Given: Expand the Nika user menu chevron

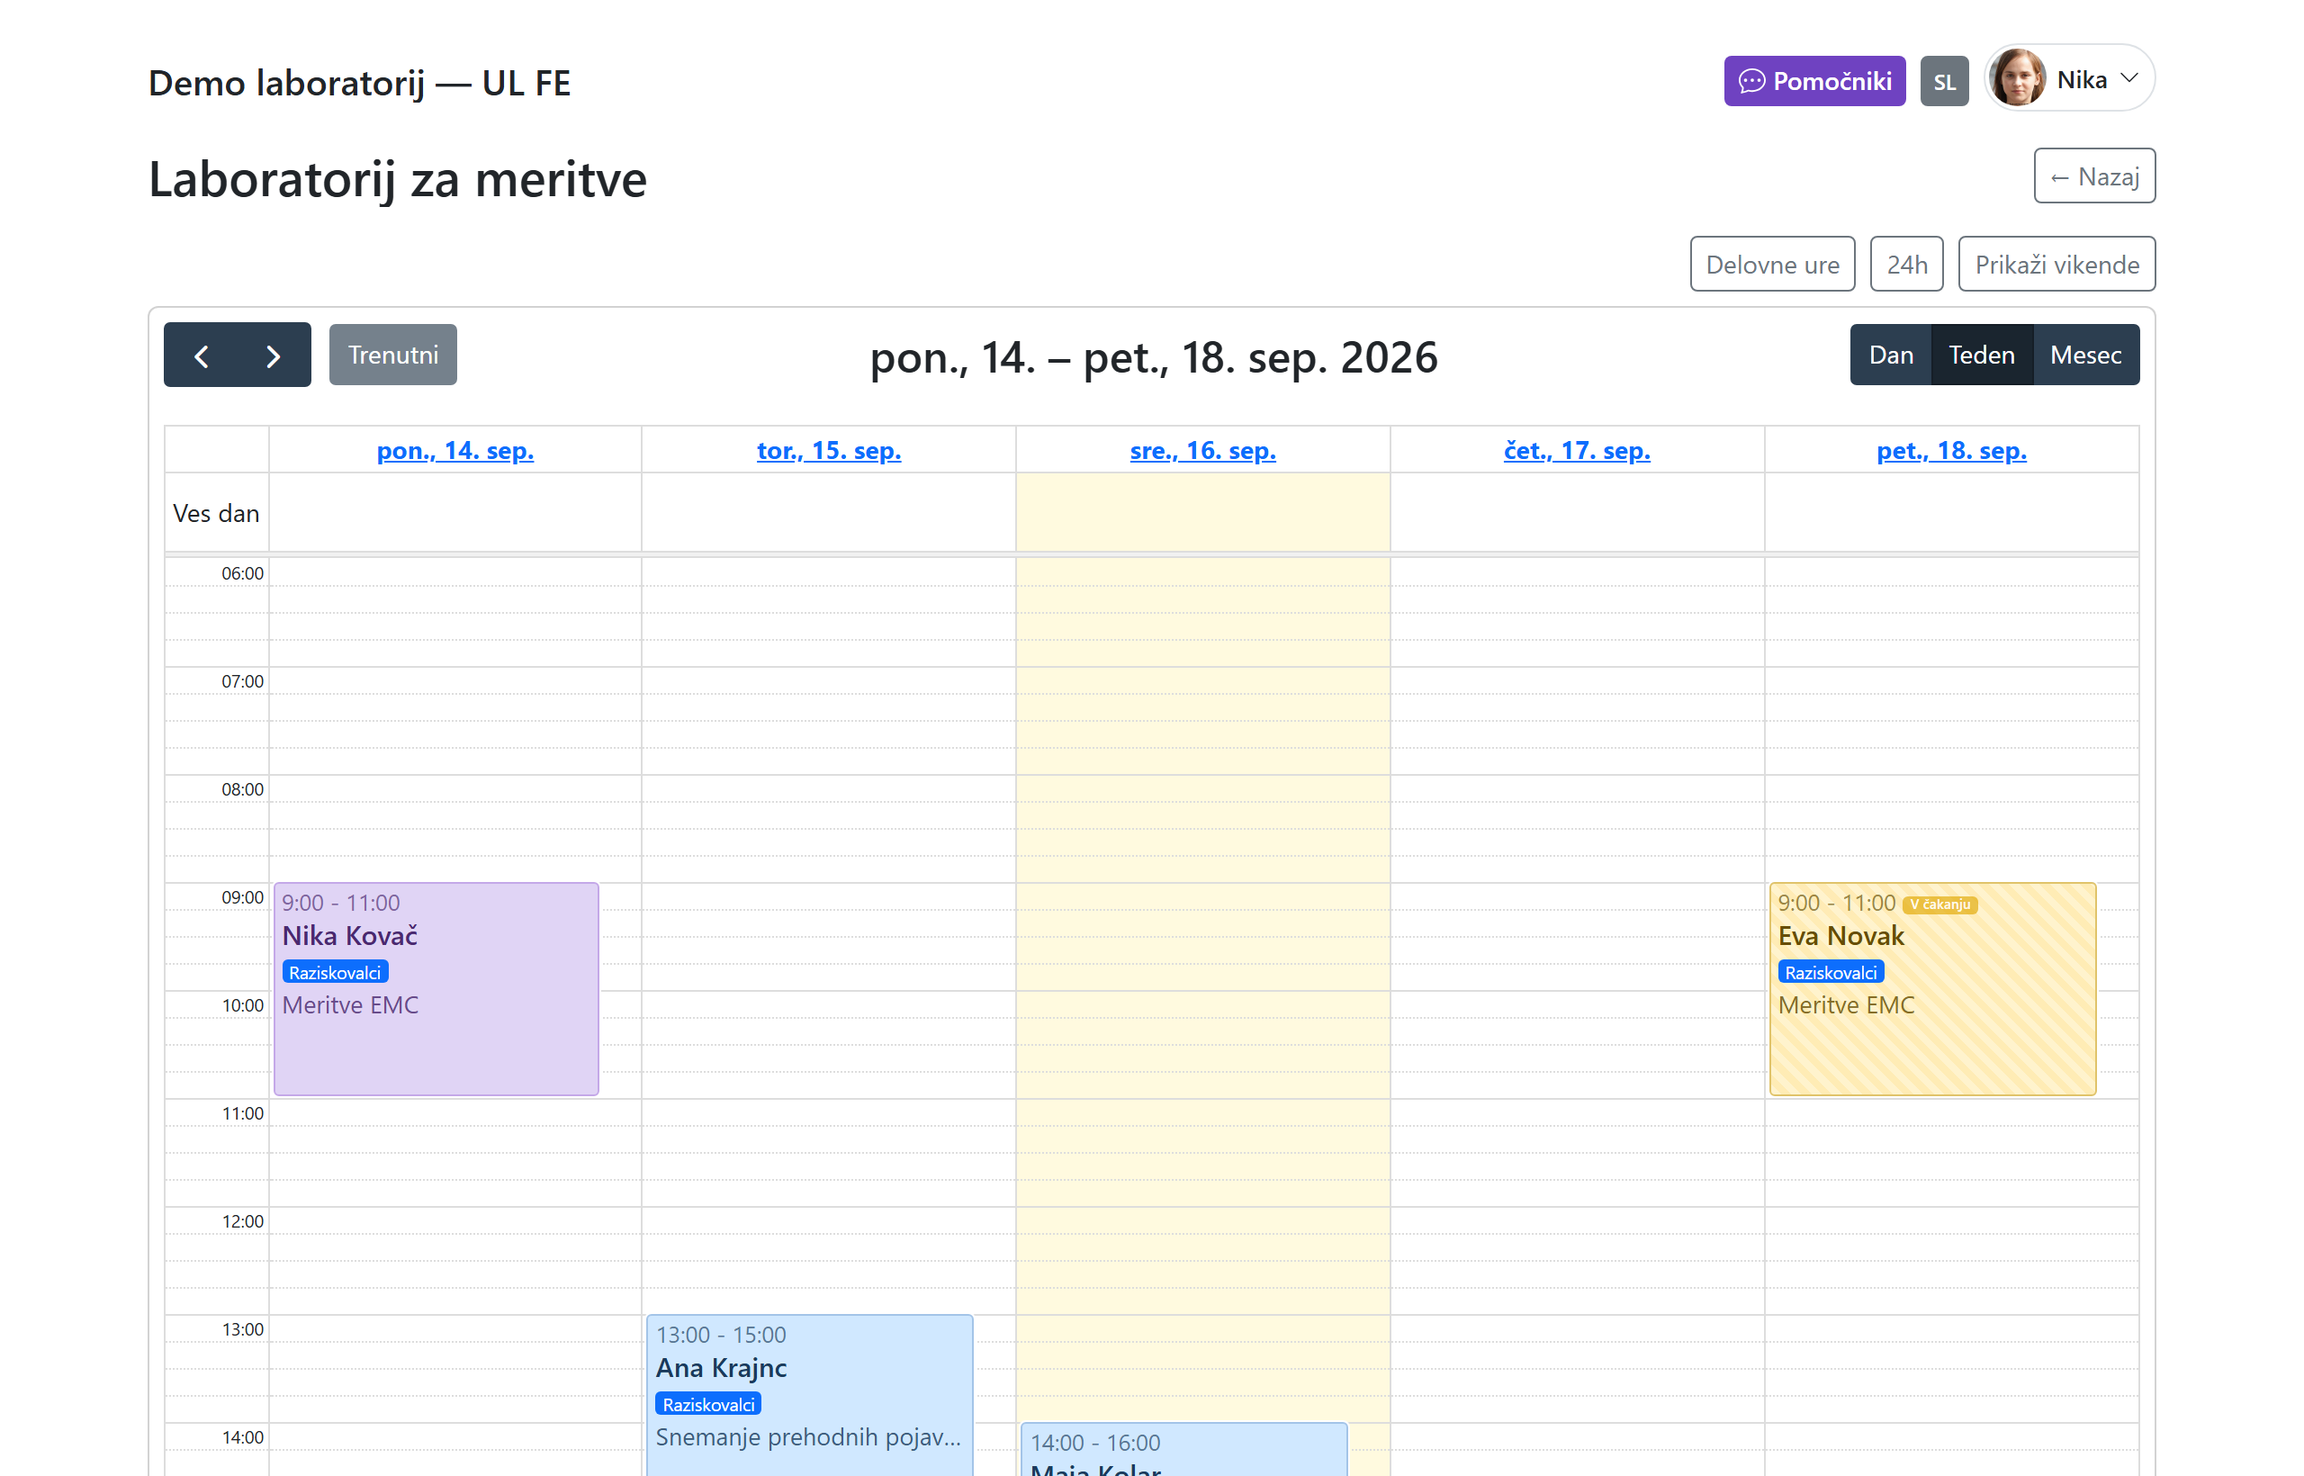Looking at the screenshot, I should (2129, 78).
